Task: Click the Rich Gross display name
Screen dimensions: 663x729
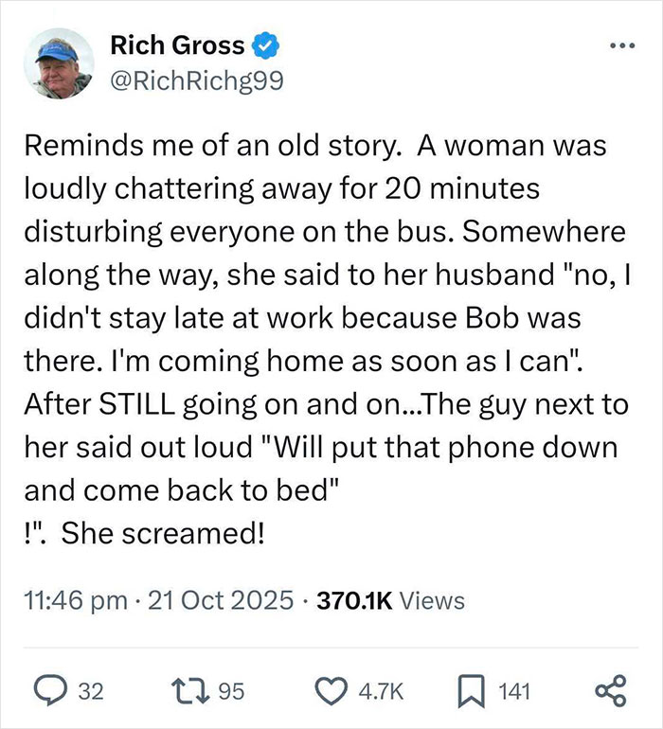Action: 177,44
